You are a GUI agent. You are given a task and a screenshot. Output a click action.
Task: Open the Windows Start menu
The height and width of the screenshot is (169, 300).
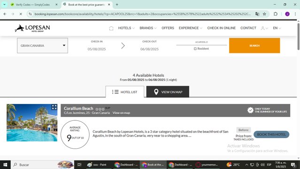pyautogui.click(x=5, y=165)
